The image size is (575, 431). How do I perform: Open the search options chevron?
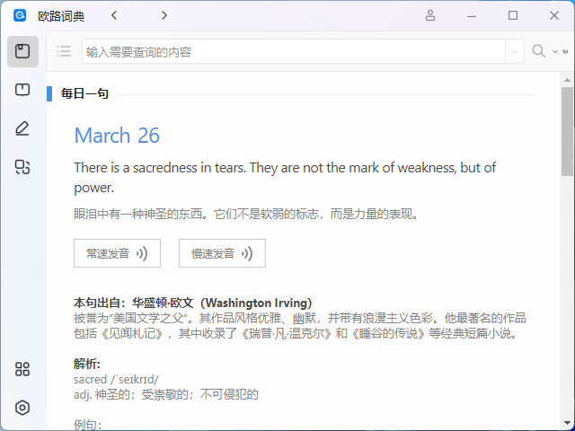(555, 52)
